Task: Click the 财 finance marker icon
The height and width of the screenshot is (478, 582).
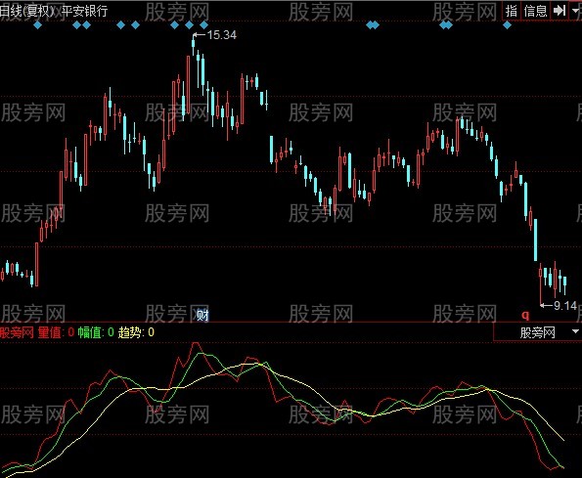Action: pos(202,316)
